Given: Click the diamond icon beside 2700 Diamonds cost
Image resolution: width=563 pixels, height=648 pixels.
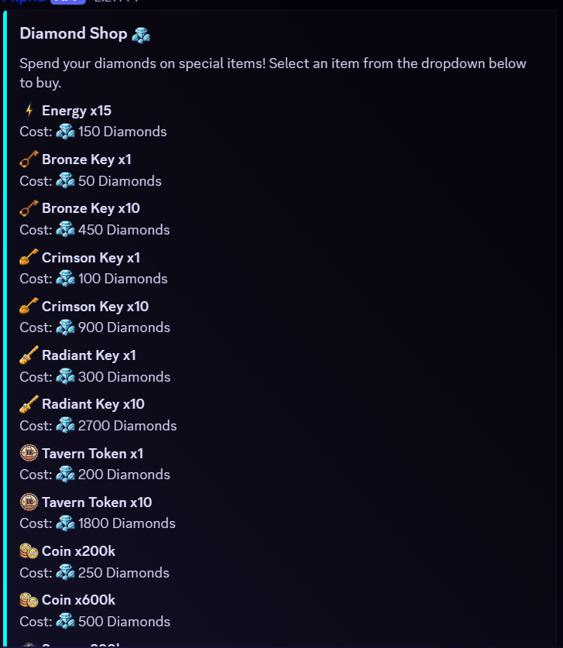Looking at the screenshot, I should [66, 426].
